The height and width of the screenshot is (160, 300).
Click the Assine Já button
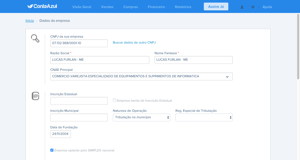(216, 6)
